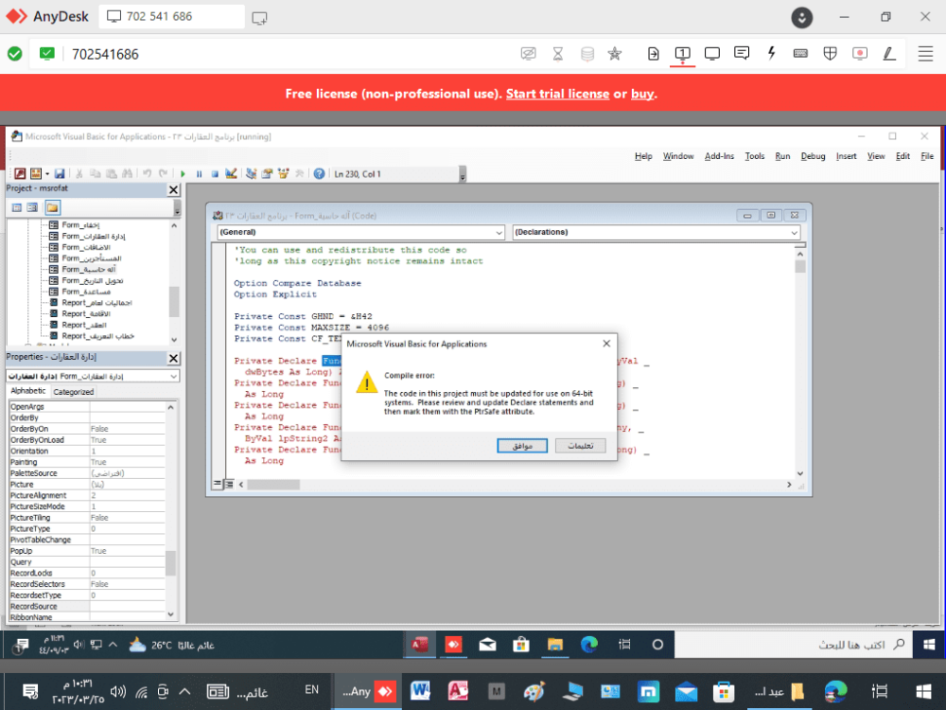Viewport: 946px width, 710px height.
Task: Click the AnyDesk session recording icon
Action: pyautogui.click(x=860, y=54)
